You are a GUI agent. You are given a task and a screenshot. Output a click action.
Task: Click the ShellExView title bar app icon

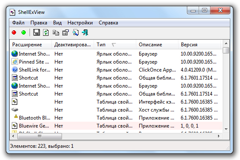click(12, 12)
